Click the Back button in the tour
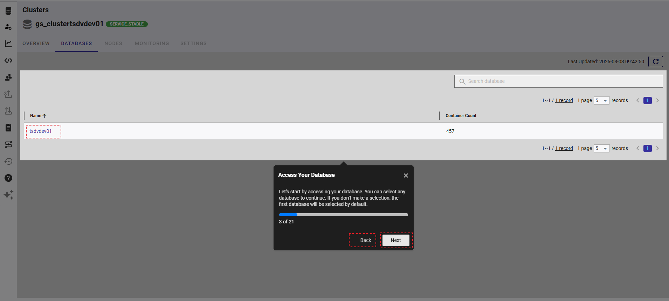This screenshot has width=669, height=301. click(x=365, y=240)
